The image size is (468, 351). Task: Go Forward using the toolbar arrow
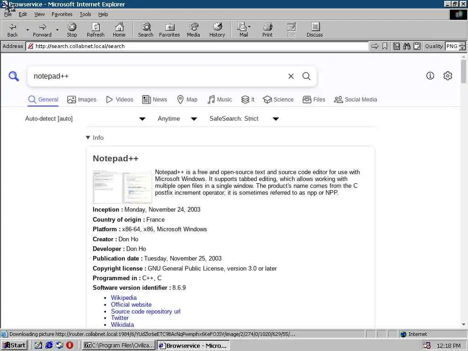42,30
